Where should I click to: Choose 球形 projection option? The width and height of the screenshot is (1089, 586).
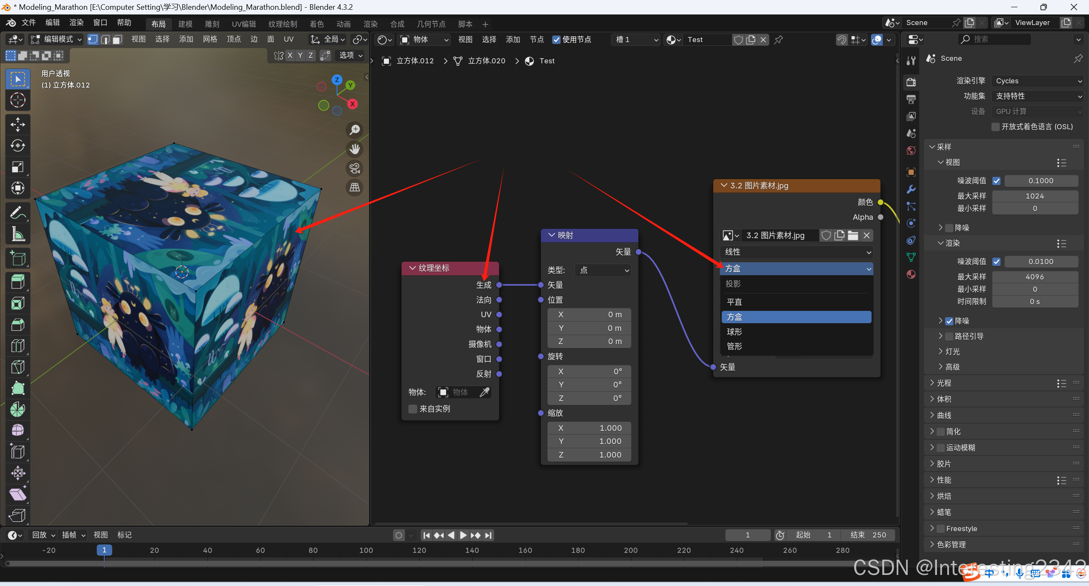tap(735, 332)
